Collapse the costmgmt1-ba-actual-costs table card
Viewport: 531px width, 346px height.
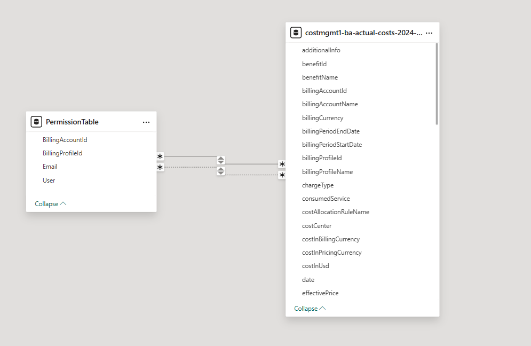tap(310, 309)
